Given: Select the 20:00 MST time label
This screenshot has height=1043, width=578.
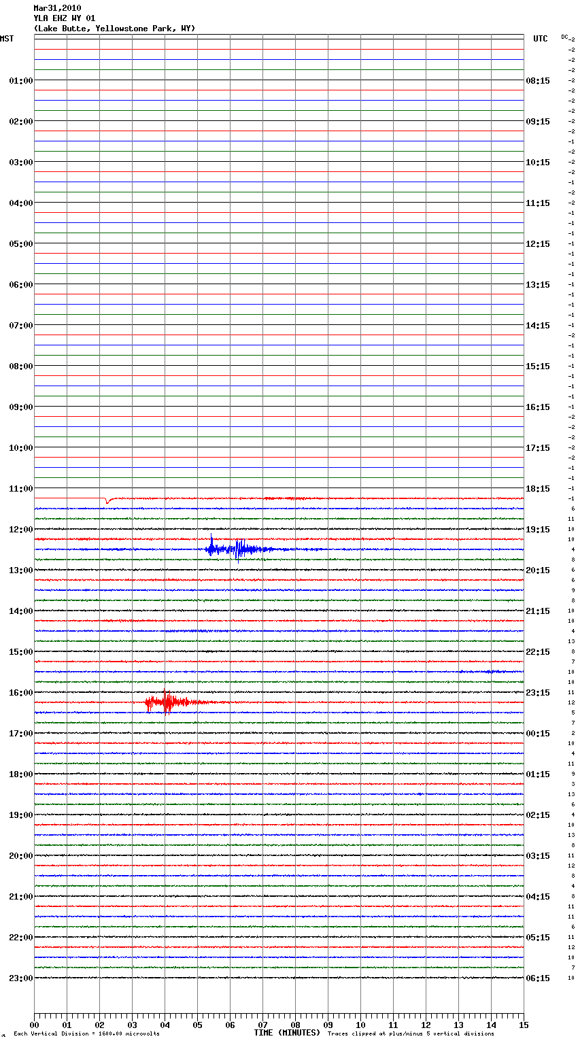Looking at the screenshot, I should pyautogui.click(x=21, y=855).
